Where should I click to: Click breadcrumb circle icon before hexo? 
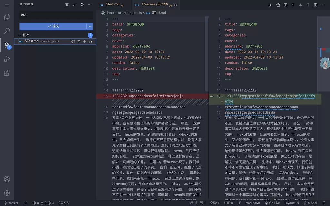[103, 13]
